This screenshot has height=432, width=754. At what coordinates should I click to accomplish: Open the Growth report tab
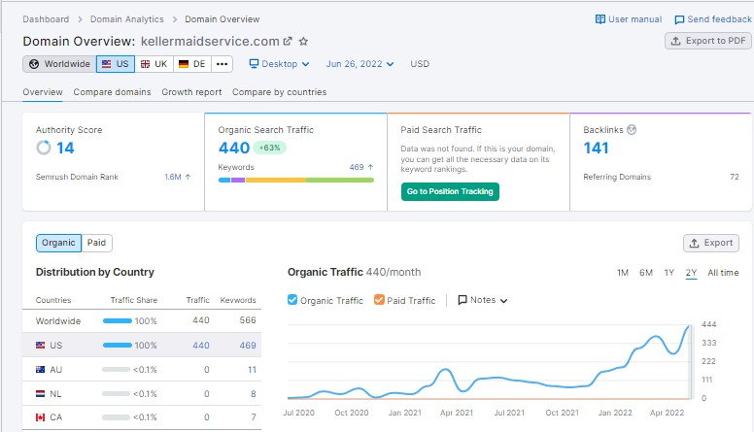coord(191,92)
